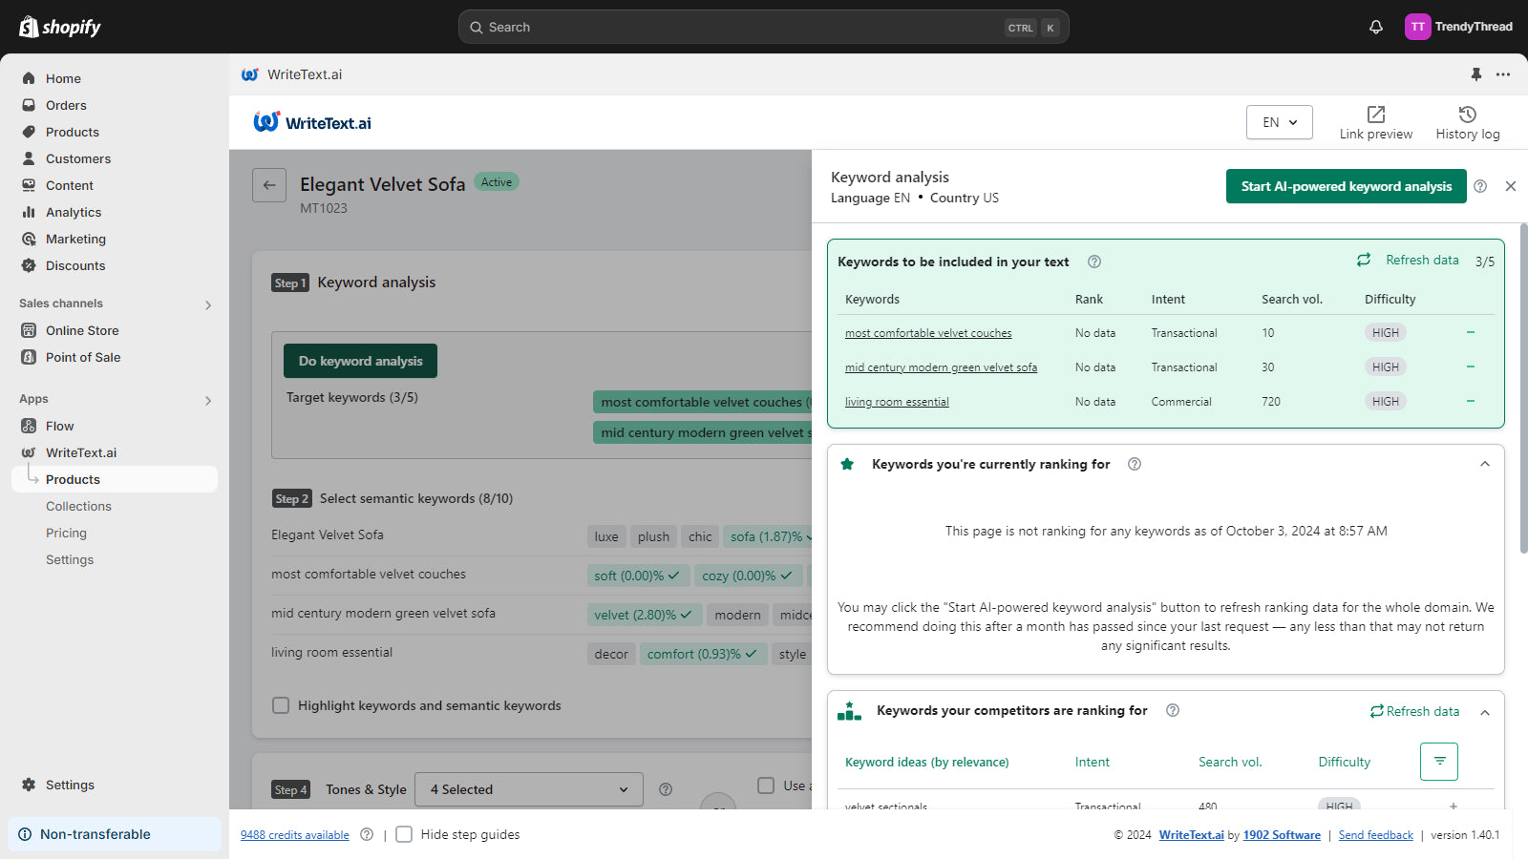This screenshot has width=1528, height=859.
Task: Select semantic keyword modern
Action: click(737, 615)
